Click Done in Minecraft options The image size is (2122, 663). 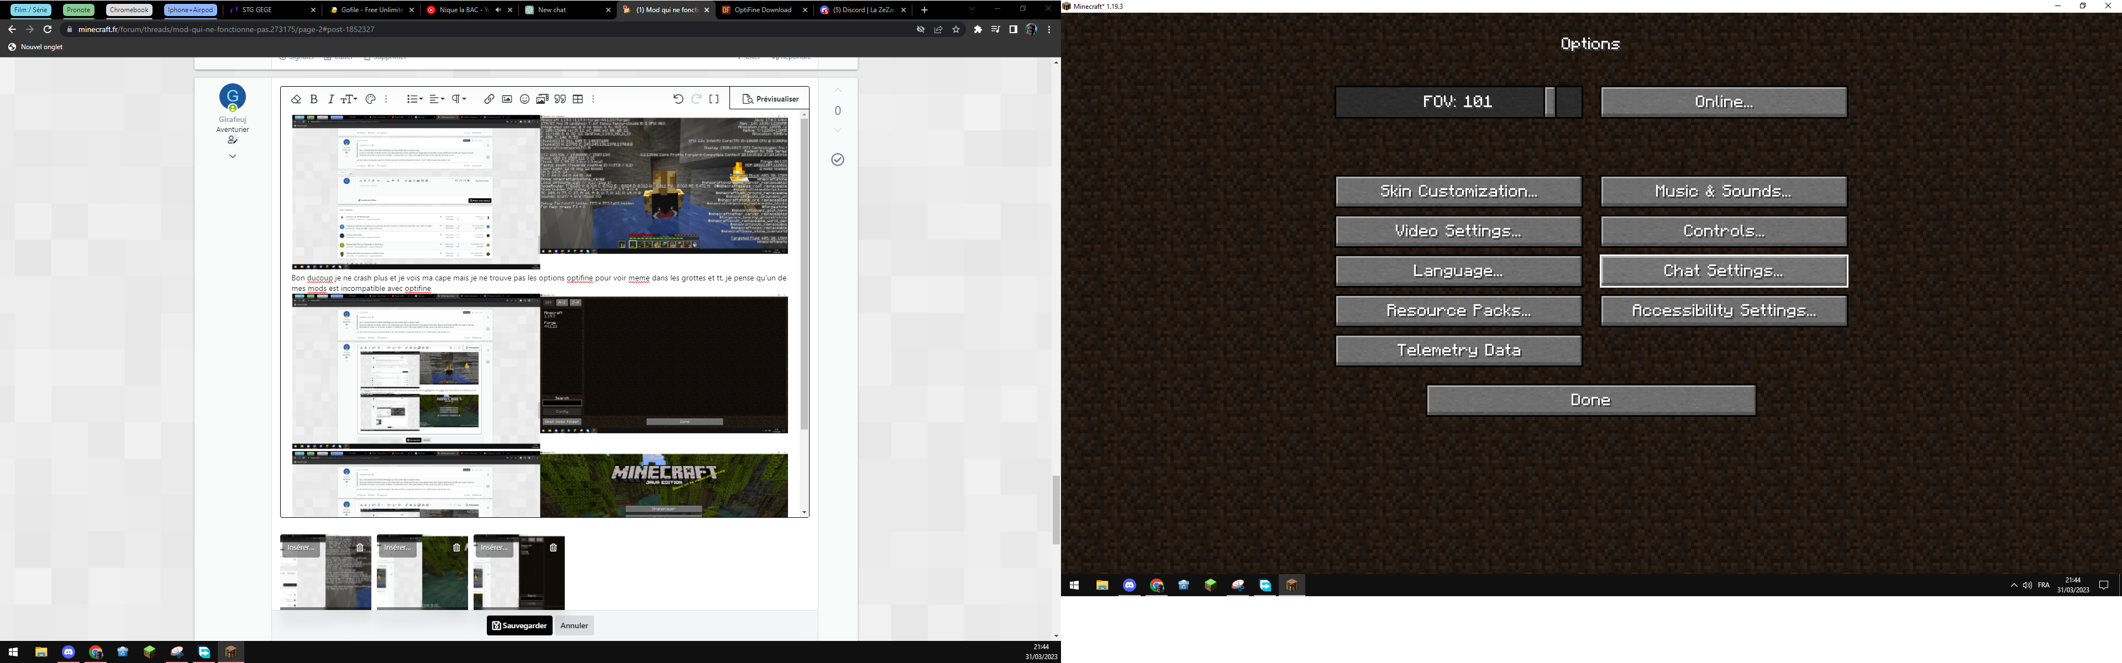point(1591,400)
